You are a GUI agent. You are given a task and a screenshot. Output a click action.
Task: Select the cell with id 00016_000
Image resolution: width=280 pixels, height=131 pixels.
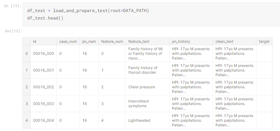point(43,54)
